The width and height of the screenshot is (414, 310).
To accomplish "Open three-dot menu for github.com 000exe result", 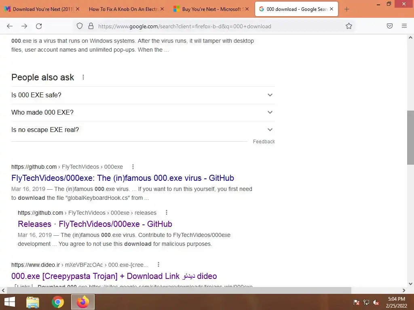I will point(133,167).
